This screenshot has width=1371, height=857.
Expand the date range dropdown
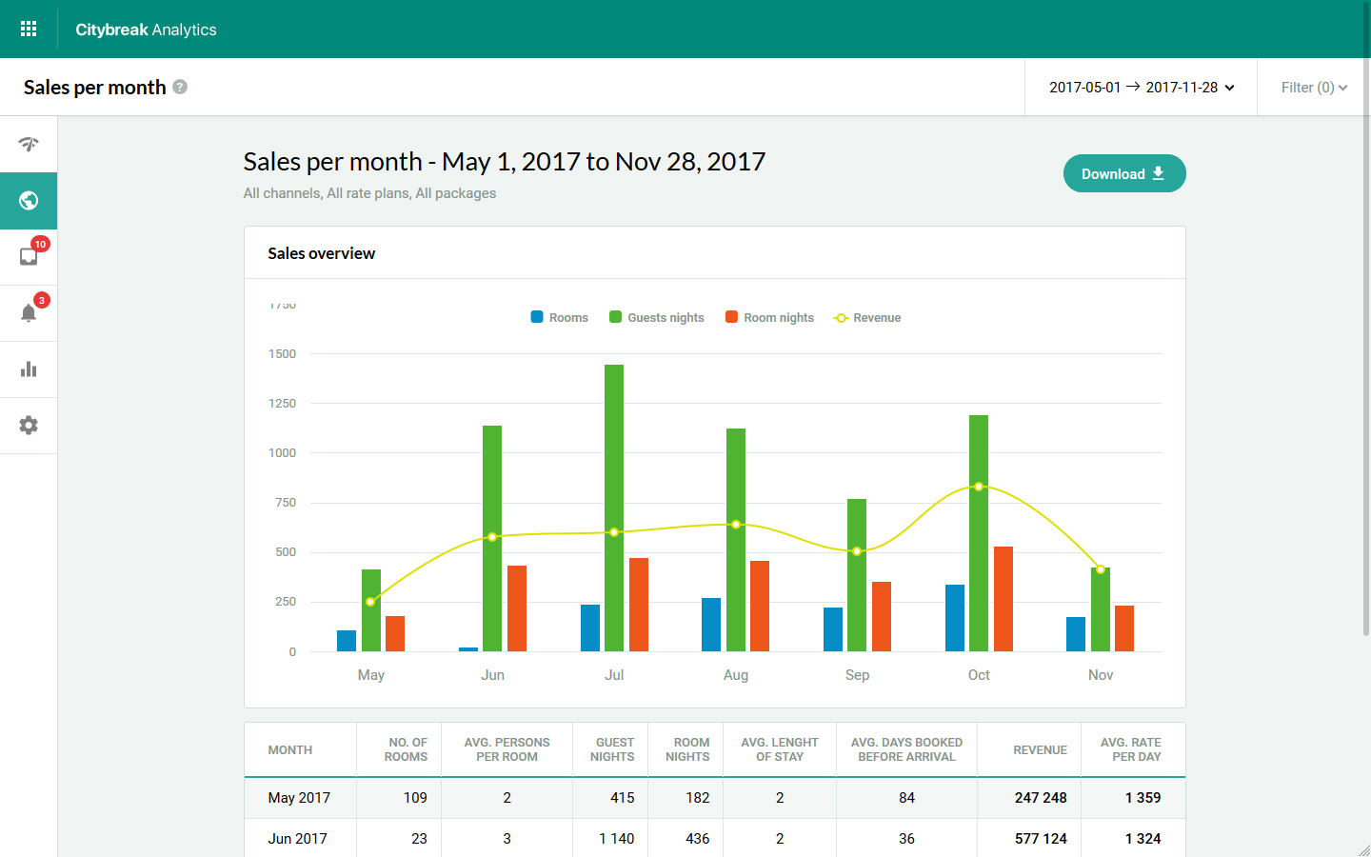click(1141, 88)
